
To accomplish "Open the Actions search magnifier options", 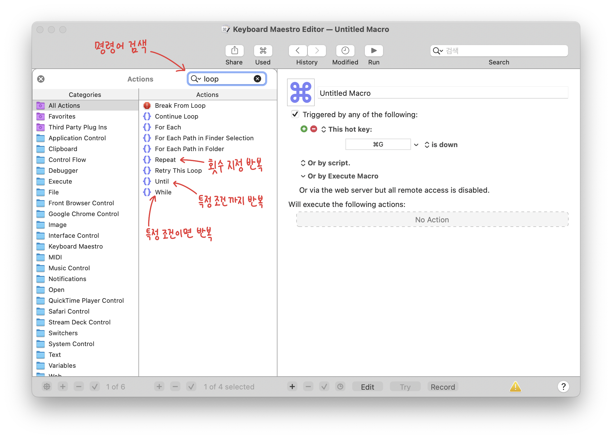I will coord(196,79).
